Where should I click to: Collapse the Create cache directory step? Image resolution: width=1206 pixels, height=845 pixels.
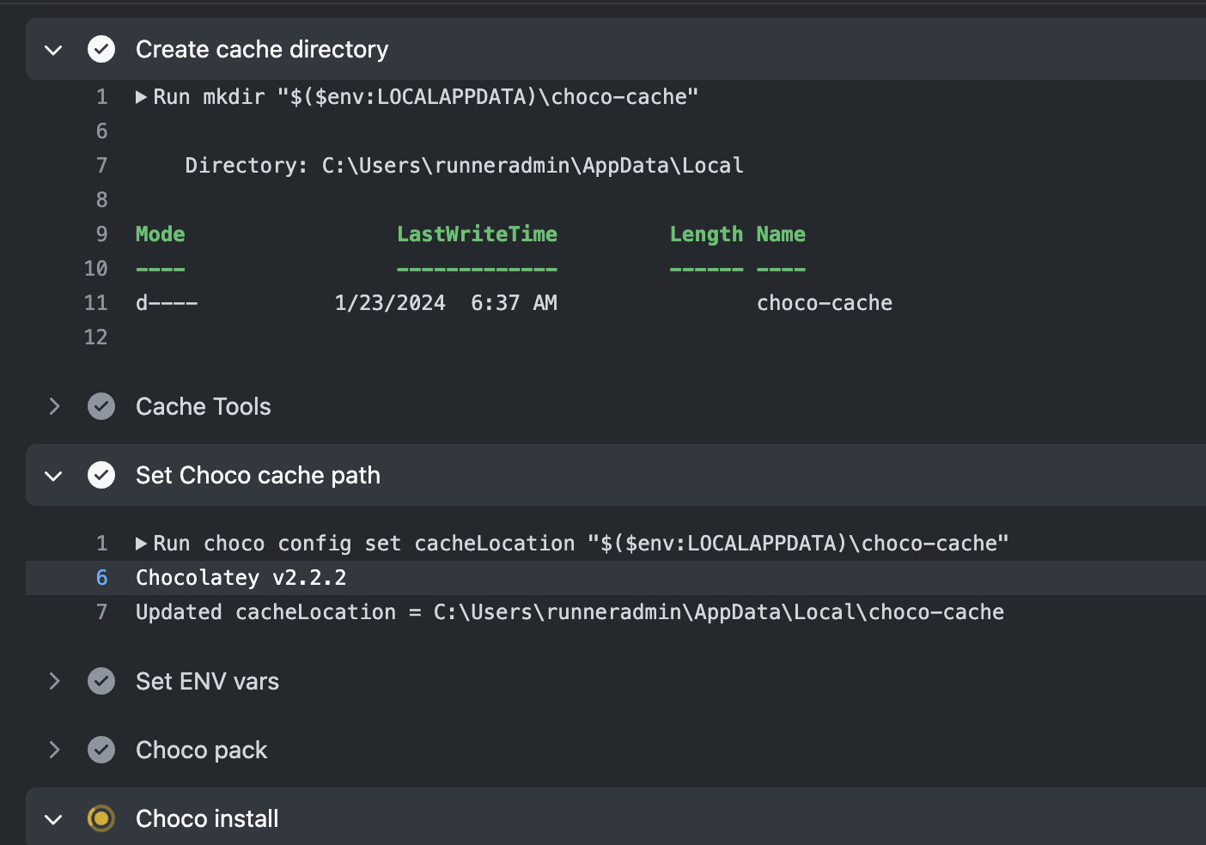click(53, 50)
